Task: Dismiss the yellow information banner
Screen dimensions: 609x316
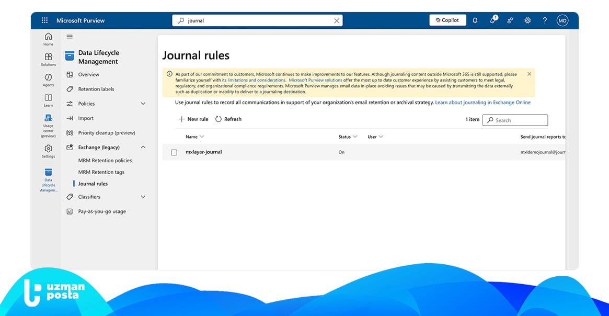Action: point(529,74)
